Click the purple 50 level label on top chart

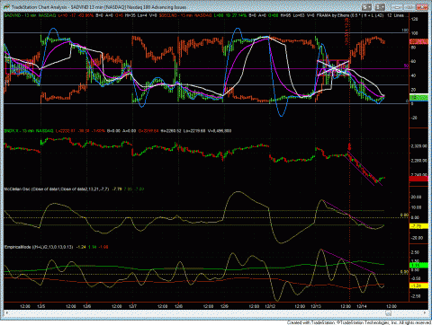click(x=406, y=66)
